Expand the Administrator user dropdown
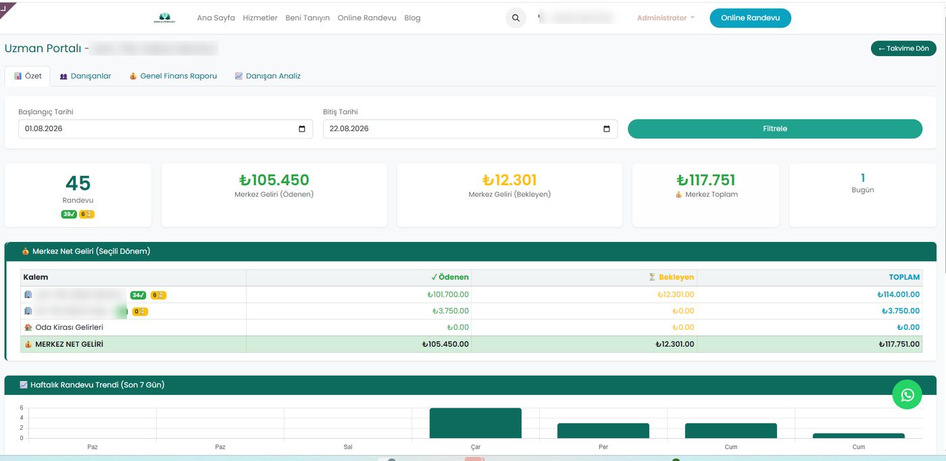Viewport: 946px width, 461px height. [666, 18]
